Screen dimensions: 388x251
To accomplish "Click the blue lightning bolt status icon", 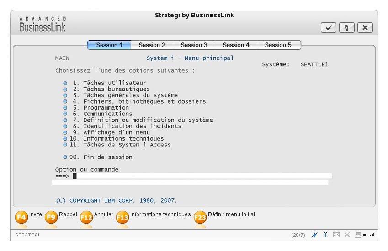I will pos(314,235).
